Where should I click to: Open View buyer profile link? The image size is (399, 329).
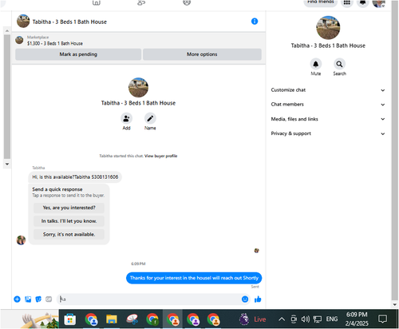click(161, 156)
